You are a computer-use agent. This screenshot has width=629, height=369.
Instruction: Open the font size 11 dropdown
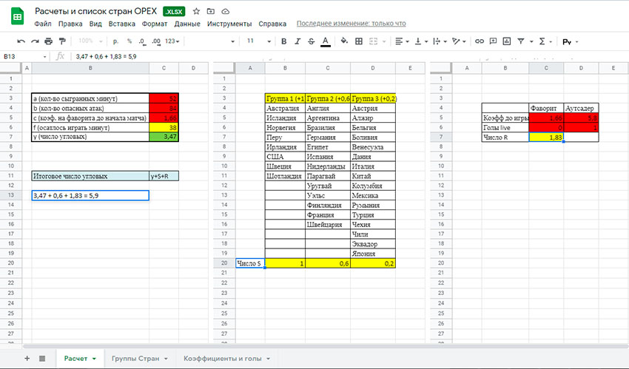(x=259, y=41)
